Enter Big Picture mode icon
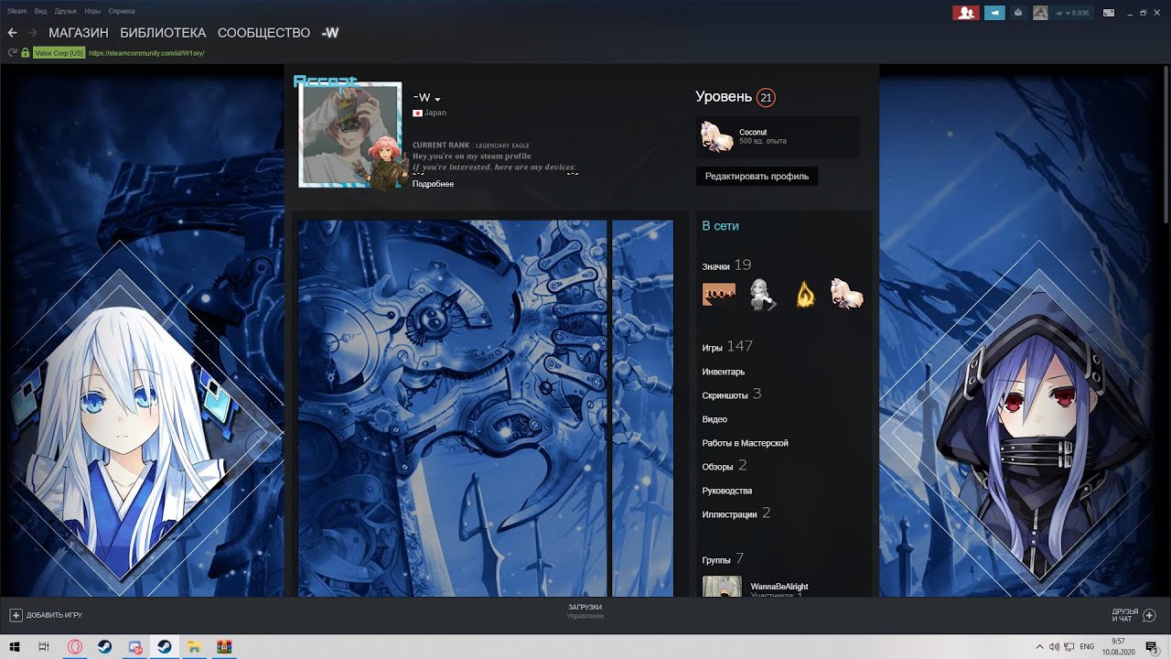 point(1109,13)
